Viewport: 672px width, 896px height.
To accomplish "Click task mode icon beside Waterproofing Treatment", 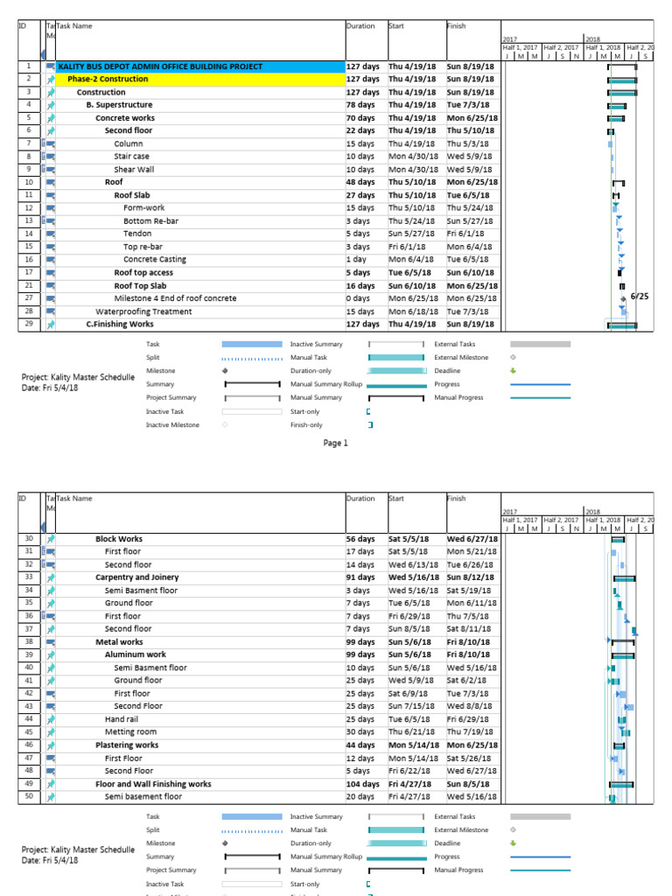I will (51, 311).
